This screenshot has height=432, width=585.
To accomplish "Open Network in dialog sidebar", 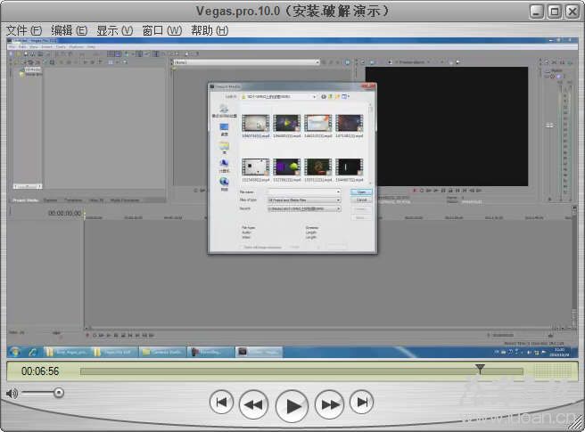I will click(x=224, y=183).
